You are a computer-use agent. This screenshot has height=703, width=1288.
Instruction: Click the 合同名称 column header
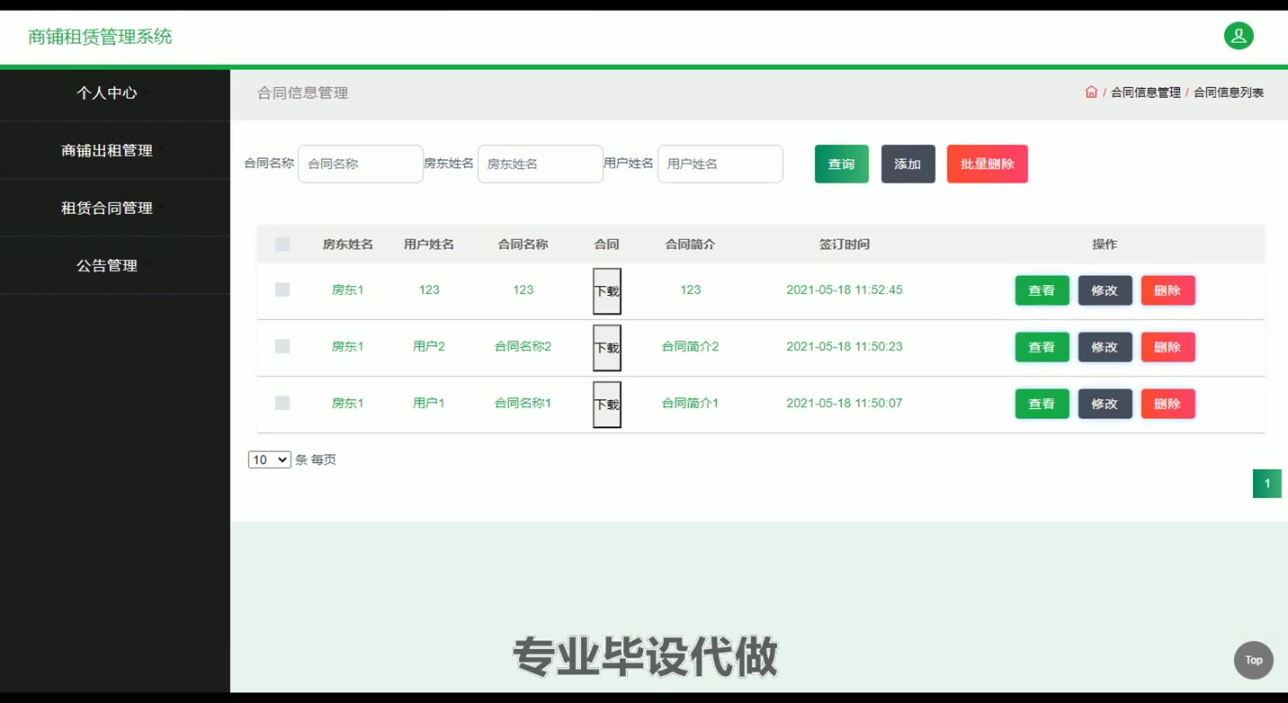pyautogui.click(x=523, y=245)
